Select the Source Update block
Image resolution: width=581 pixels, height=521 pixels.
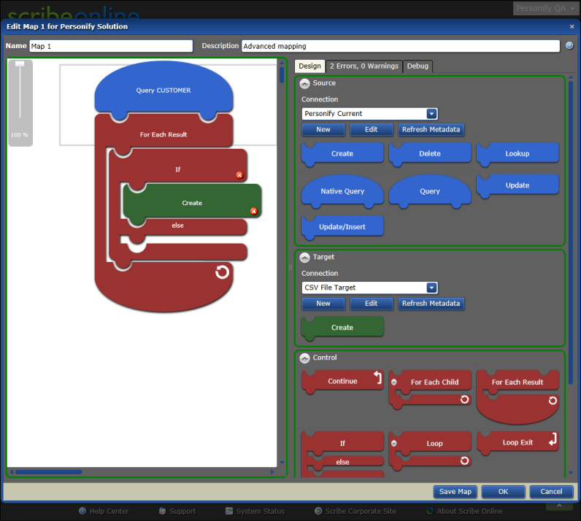517,185
